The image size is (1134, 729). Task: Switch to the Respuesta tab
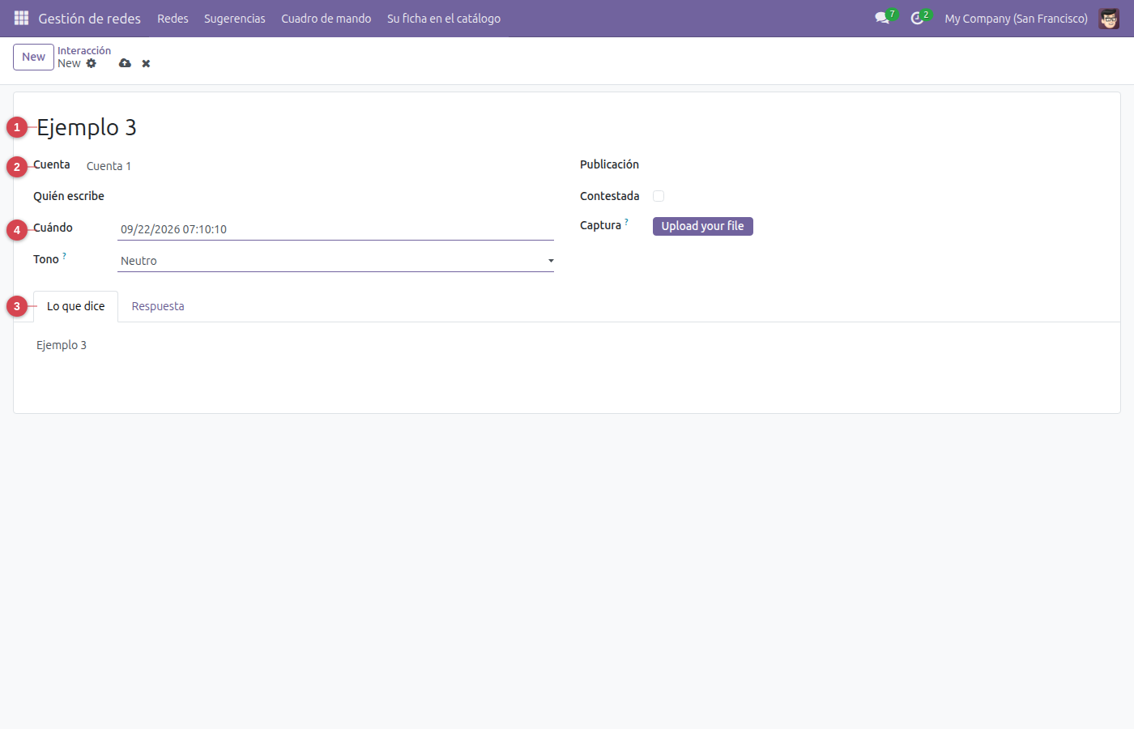pos(158,306)
